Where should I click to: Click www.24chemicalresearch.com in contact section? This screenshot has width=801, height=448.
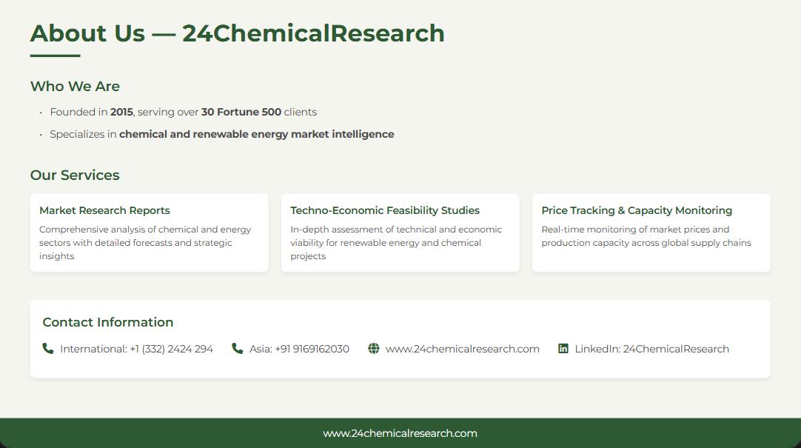coord(462,349)
